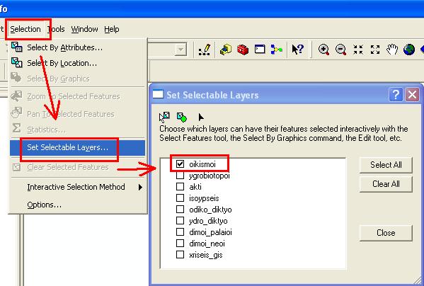The height and width of the screenshot is (286, 424).
Task: Choose Select By Location menu entry
Action: click(78, 63)
